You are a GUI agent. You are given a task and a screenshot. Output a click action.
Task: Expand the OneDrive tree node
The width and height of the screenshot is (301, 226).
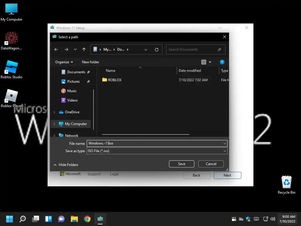(54, 112)
